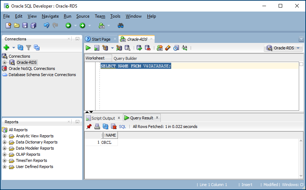Expand the Oracle-RDS connection tree node
306x190 pixels.
[x=5, y=62]
